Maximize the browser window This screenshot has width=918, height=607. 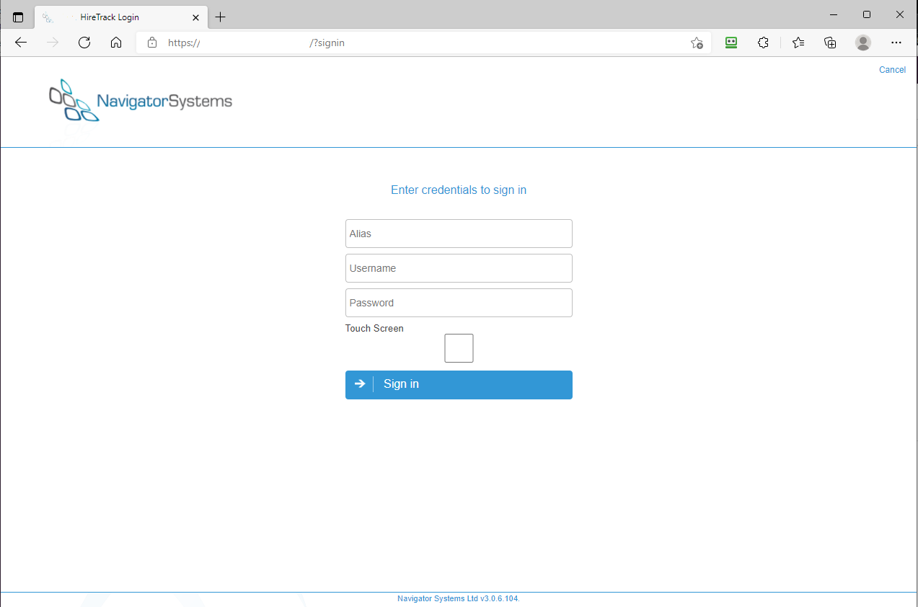tap(867, 14)
